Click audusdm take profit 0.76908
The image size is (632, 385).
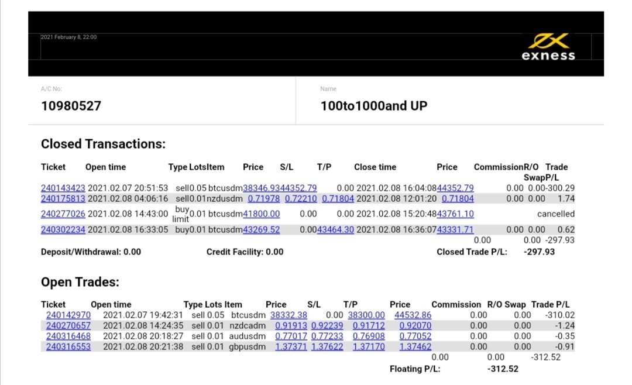coord(369,336)
